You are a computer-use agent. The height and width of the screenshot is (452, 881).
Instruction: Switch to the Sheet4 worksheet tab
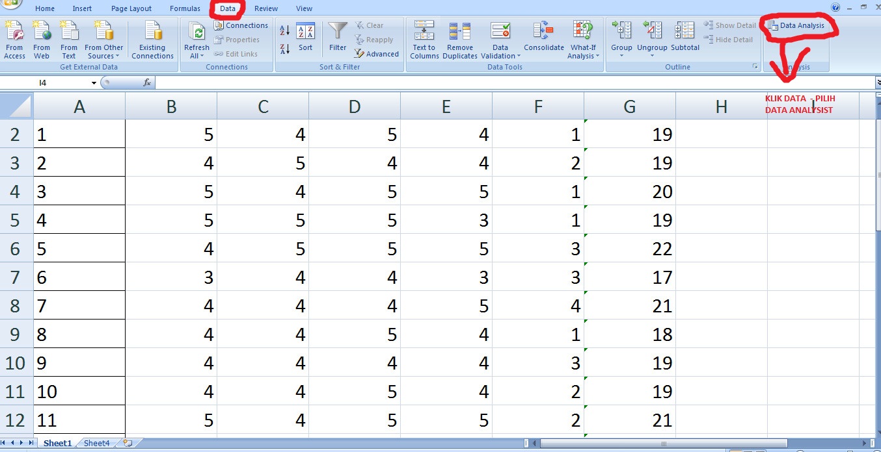tap(96, 443)
